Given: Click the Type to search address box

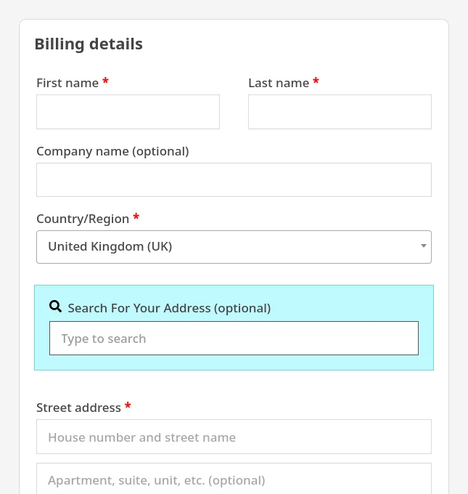Looking at the screenshot, I should (234, 339).
